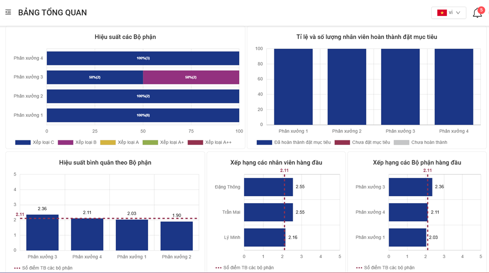489x273 pixels.
Task: Click the Đặng Thông ranking bar
Action: [x=268, y=187]
